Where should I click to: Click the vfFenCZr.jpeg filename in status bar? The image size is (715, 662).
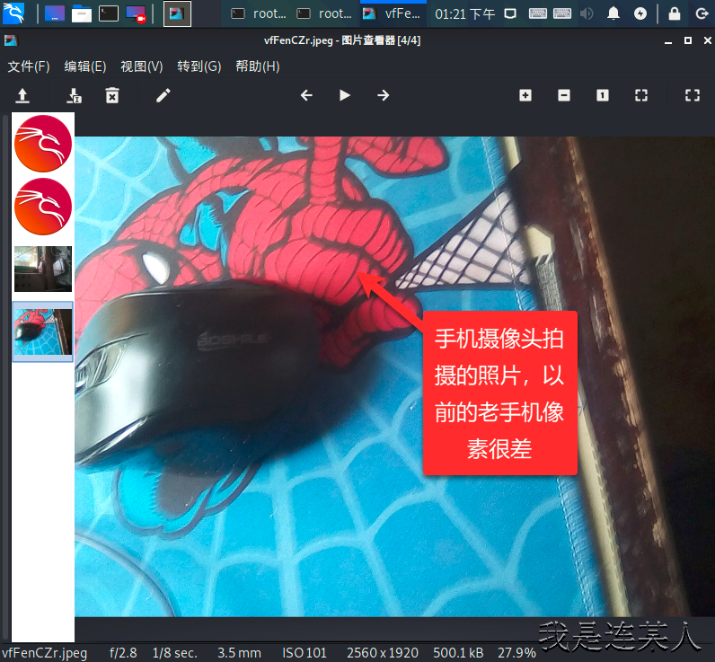click(44, 653)
